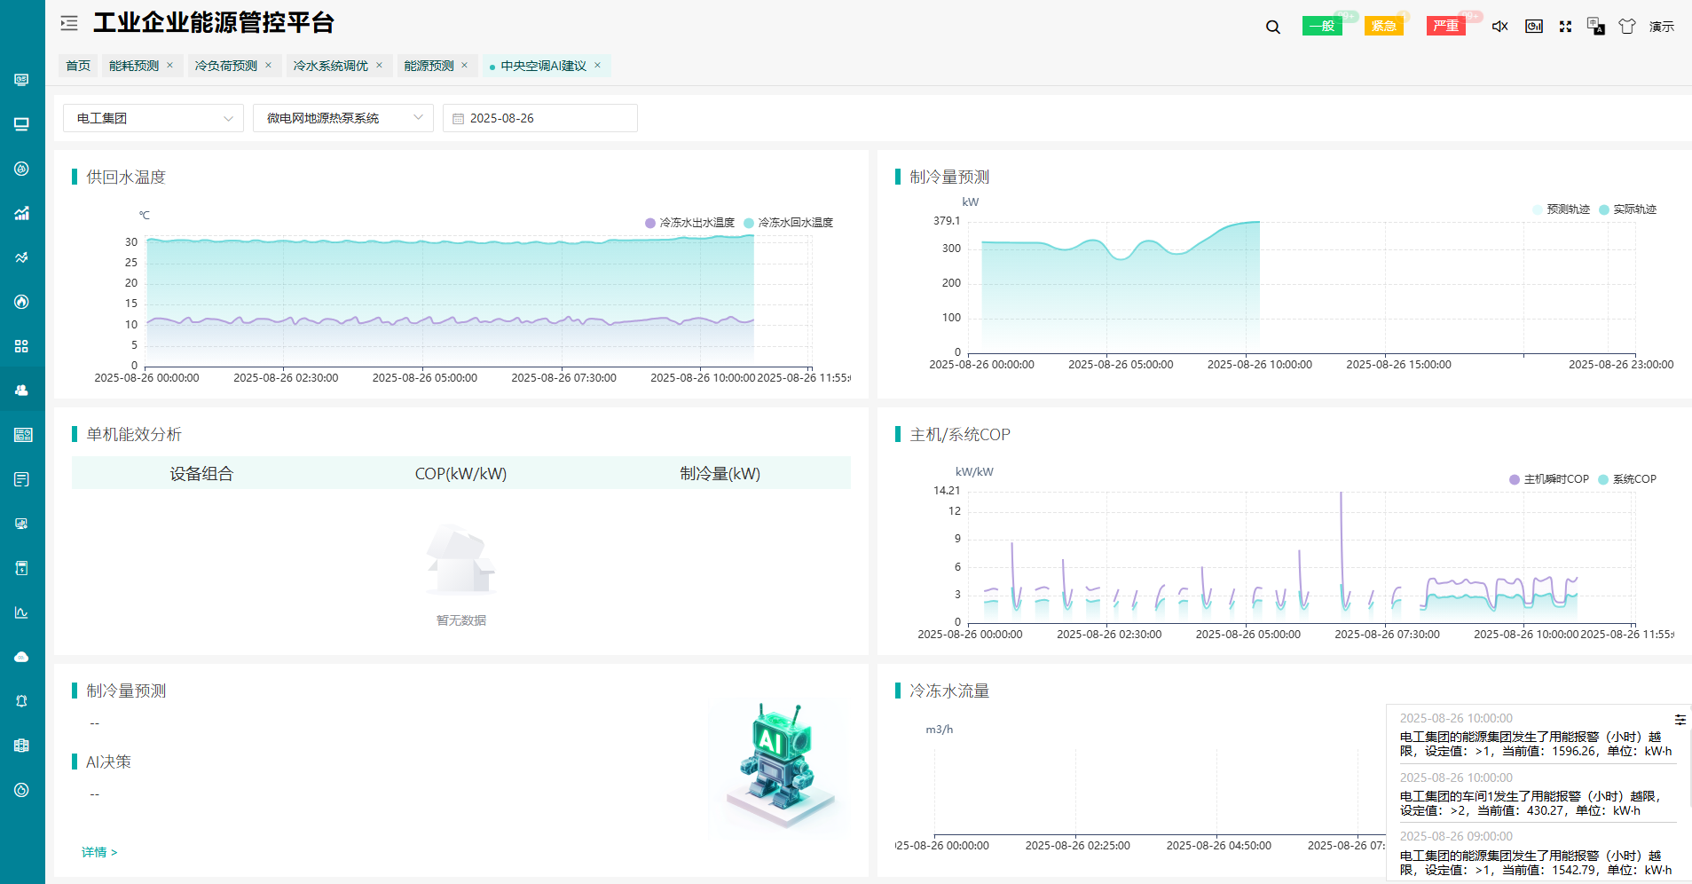1692x884 pixels.
Task: Expand the 电工集团 organization dropdown
Action: point(153,118)
